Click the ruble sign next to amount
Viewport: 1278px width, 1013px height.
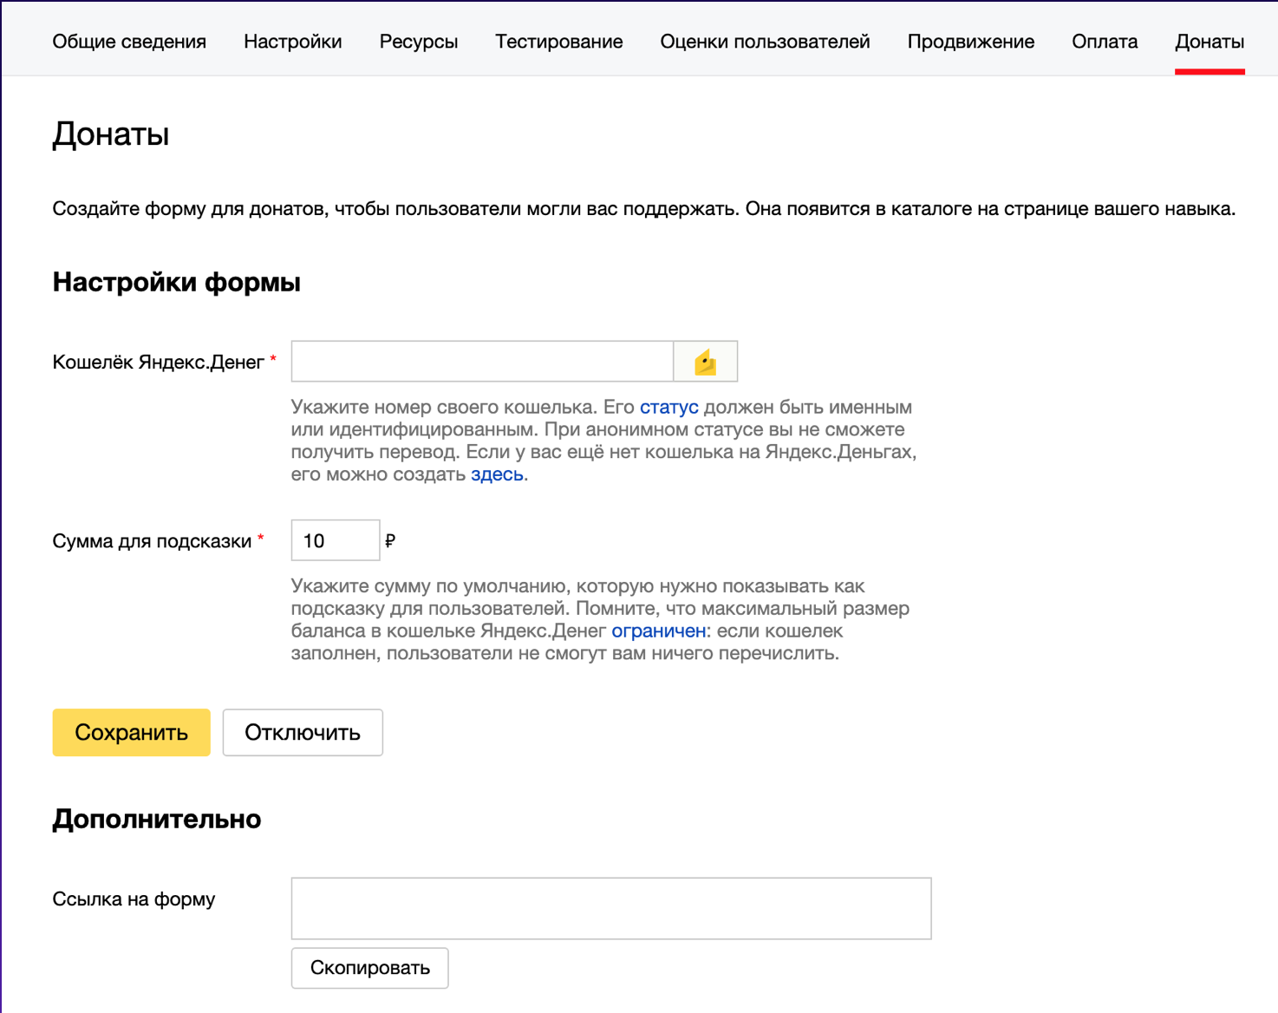(390, 541)
